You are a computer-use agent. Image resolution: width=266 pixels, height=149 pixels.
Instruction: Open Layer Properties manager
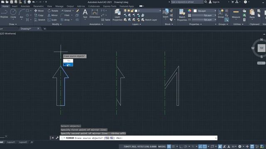[117, 15]
